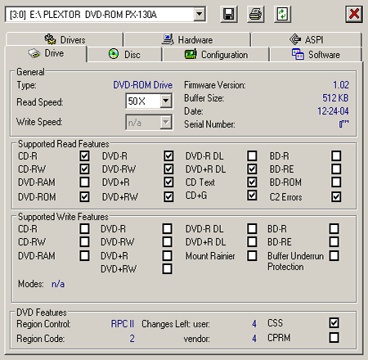This screenshot has height=360, width=368.
Task: Select the Drive tab
Action: (x=46, y=53)
